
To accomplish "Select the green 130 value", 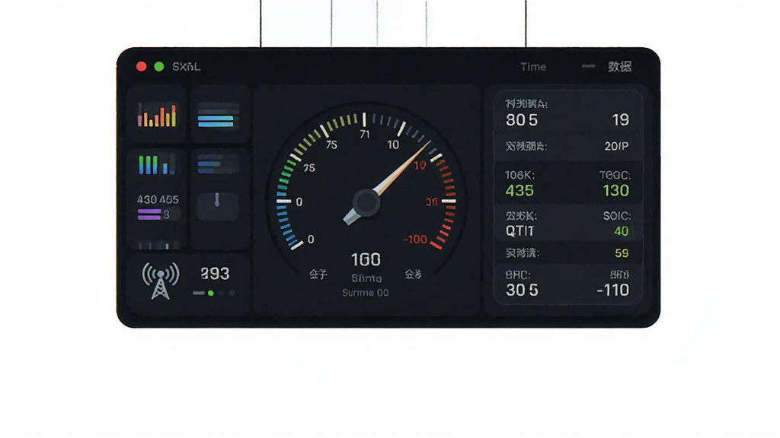I will (x=615, y=191).
